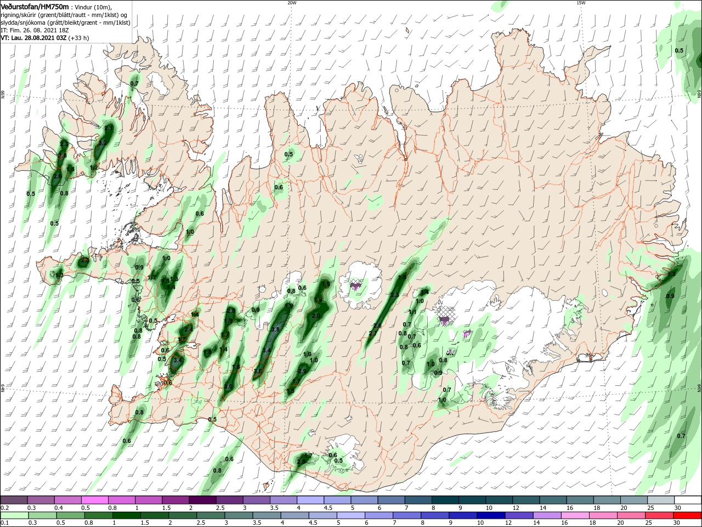Select the 'slydda/snjókoma' legend description line
Viewport: 702px width, 527px height.
[x=66, y=22]
